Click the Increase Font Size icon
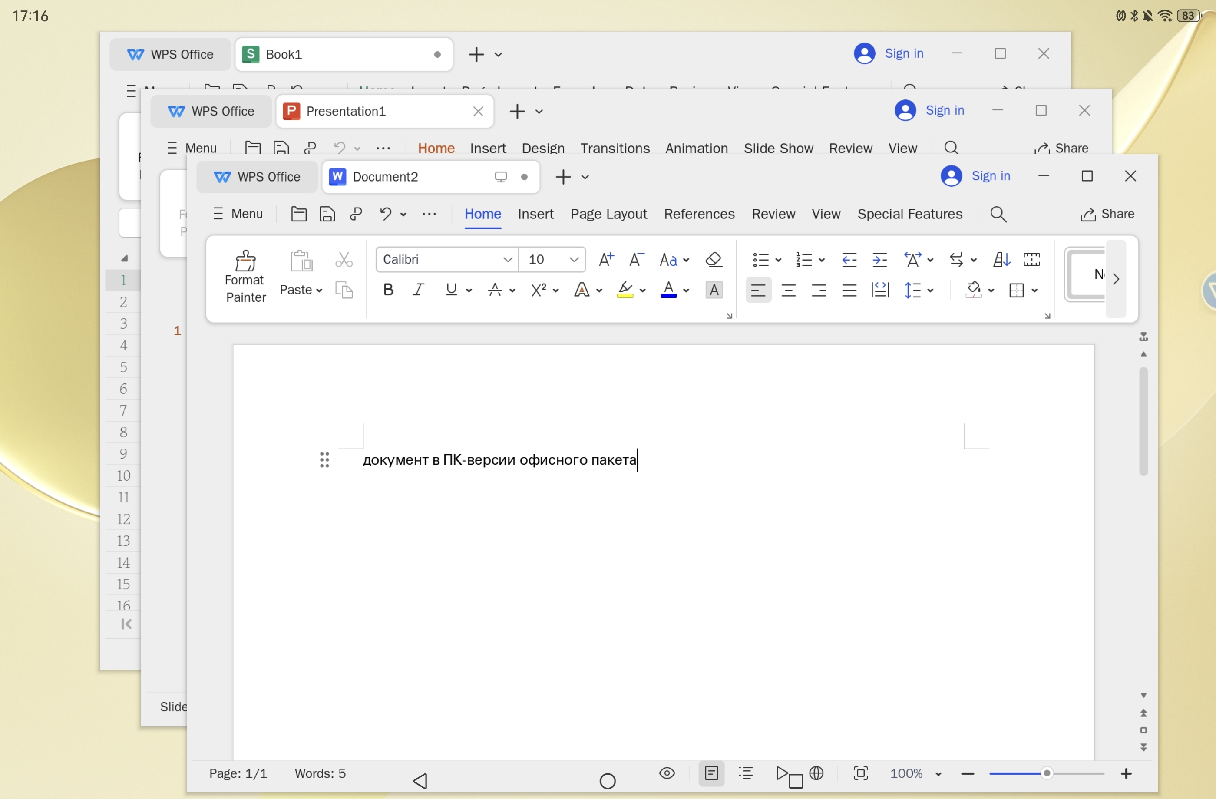 coord(606,260)
